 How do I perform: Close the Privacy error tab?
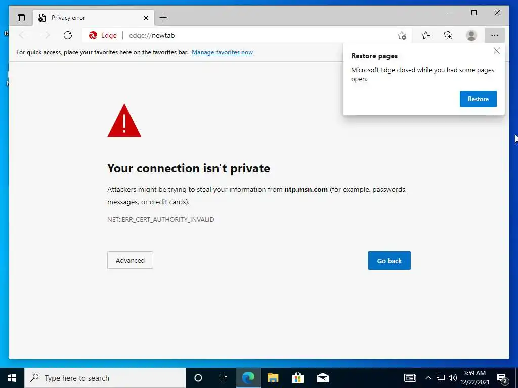pos(146,18)
